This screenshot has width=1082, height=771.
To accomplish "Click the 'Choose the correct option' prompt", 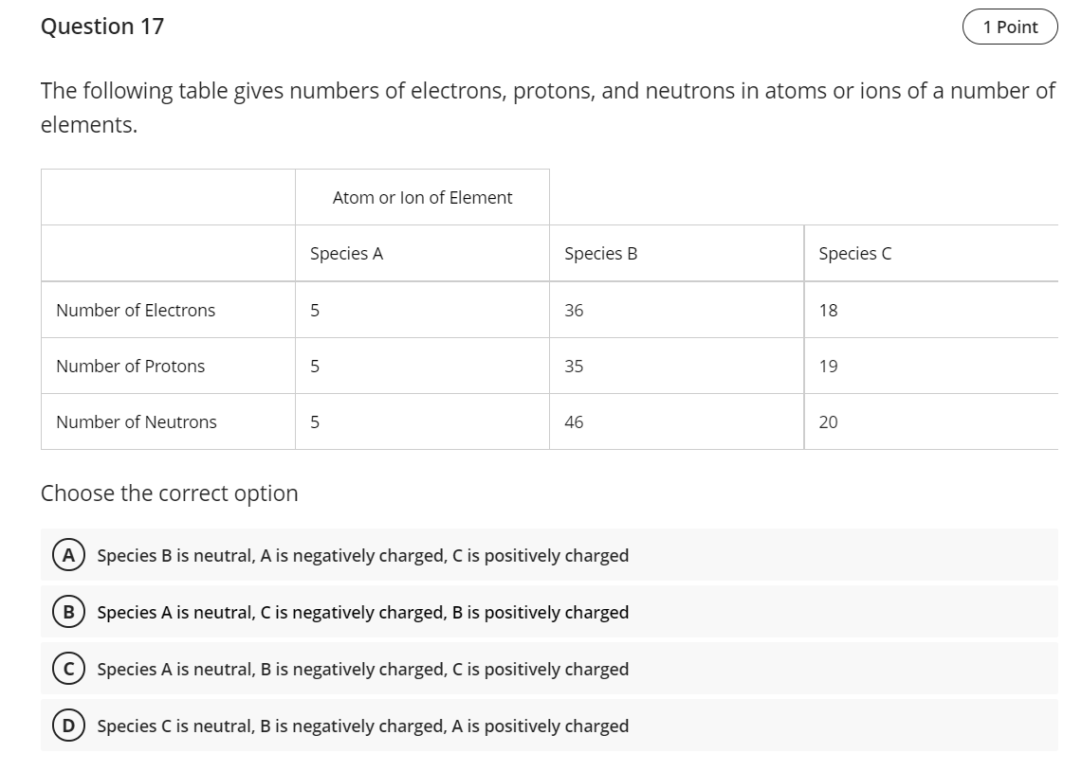I will pyautogui.click(x=169, y=493).
